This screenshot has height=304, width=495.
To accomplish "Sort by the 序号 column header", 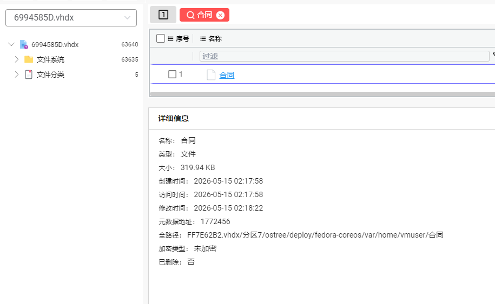I will pyautogui.click(x=182, y=38).
